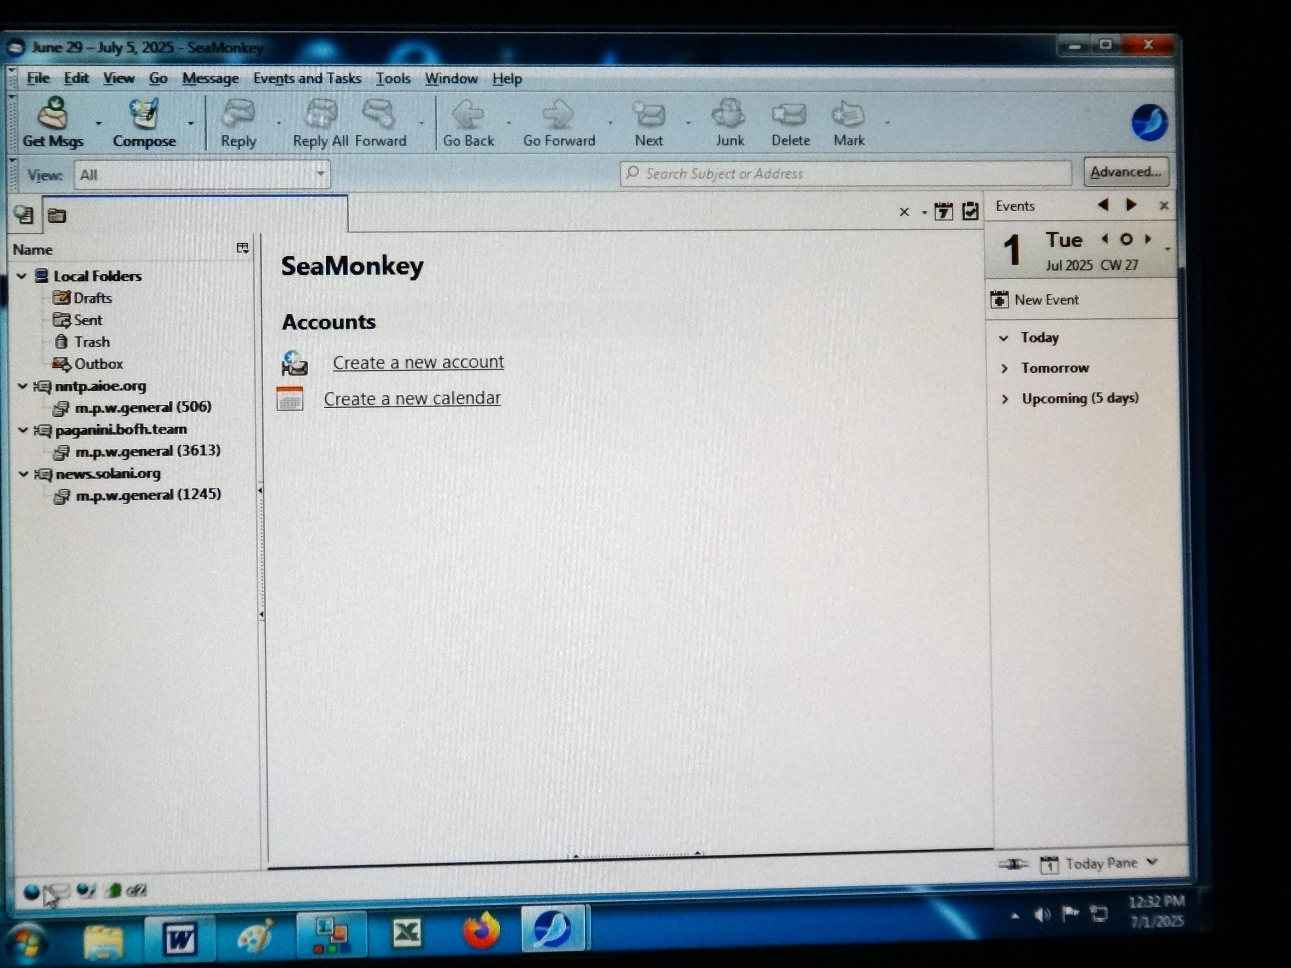
Task: Open Get Msgs dropdown arrow
Action: tap(98, 123)
